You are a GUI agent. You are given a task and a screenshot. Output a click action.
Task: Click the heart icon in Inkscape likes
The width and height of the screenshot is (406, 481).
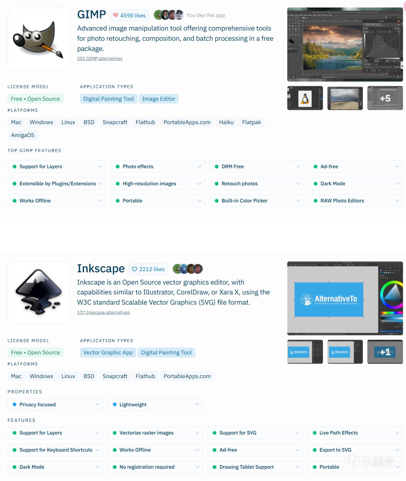[x=134, y=269]
